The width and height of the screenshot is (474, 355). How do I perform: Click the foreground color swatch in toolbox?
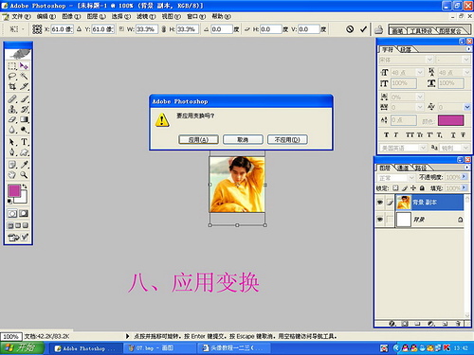pyautogui.click(x=14, y=191)
